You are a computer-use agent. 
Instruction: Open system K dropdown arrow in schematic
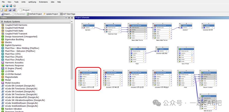[x=104, y=71]
